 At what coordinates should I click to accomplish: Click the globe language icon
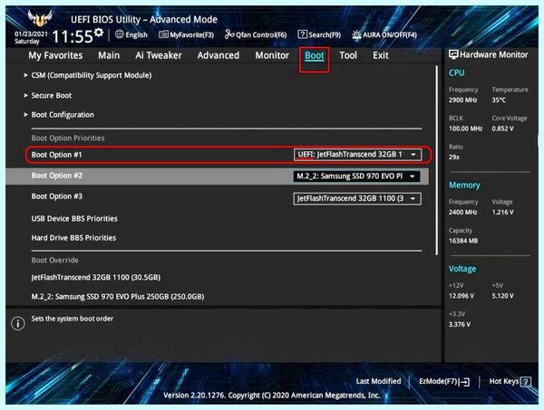pyautogui.click(x=120, y=34)
